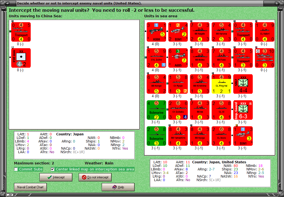Select the CV Zuikaku carrier counter
The image size is (284, 197).
tap(178, 110)
